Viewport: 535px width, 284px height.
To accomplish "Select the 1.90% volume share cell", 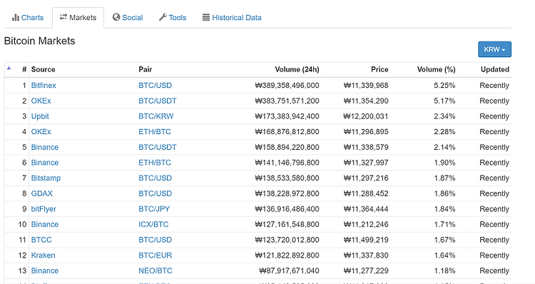I will (444, 163).
